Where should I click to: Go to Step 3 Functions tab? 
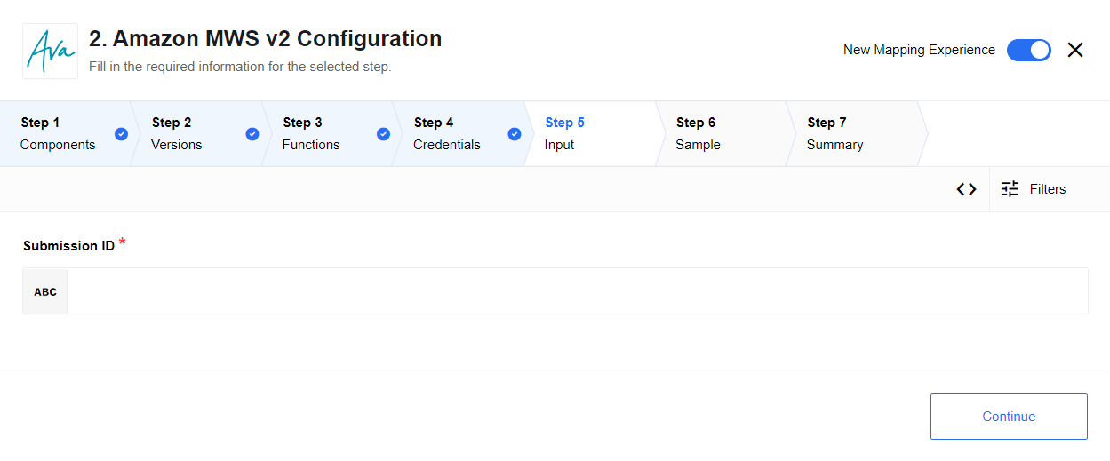(311, 134)
